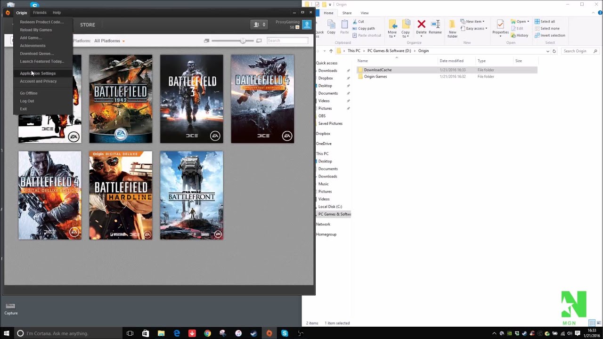Screen dimensions: 603x339
Task: Click the Windows Start button
Action: point(7,333)
